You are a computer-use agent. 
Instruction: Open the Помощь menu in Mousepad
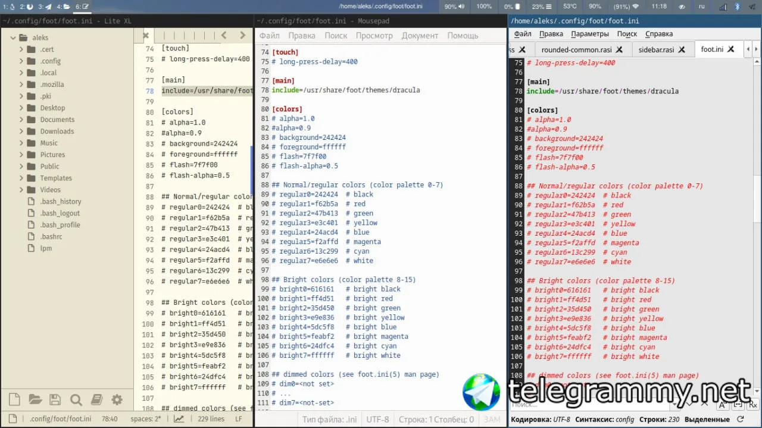(x=463, y=35)
